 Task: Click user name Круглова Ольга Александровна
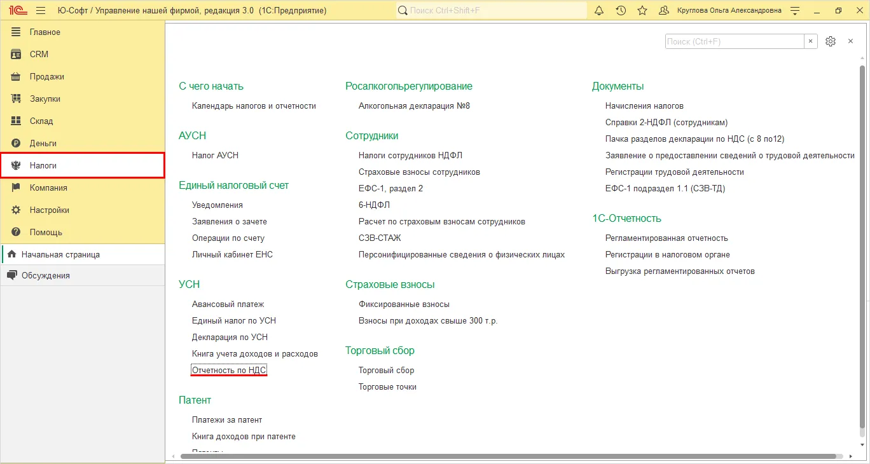tap(729, 11)
